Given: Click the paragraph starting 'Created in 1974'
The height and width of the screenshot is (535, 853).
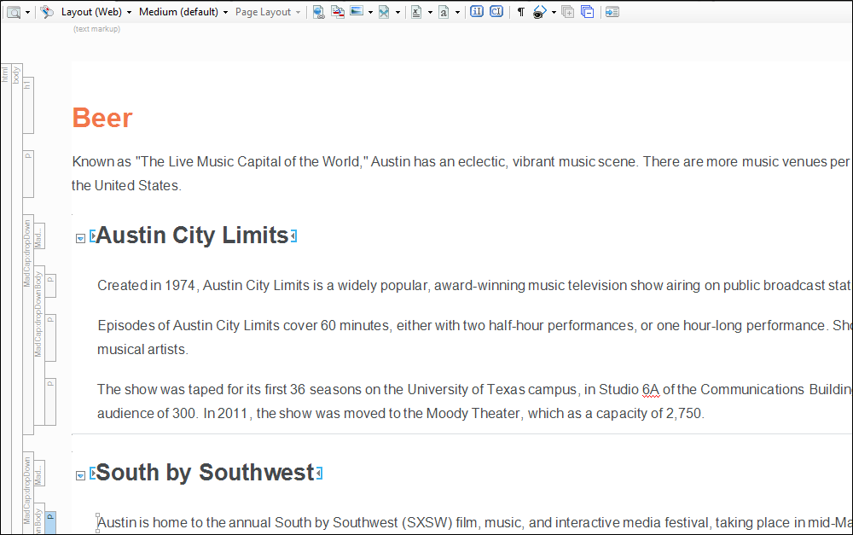Looking at the screenshot, I should tap(474, 285).
